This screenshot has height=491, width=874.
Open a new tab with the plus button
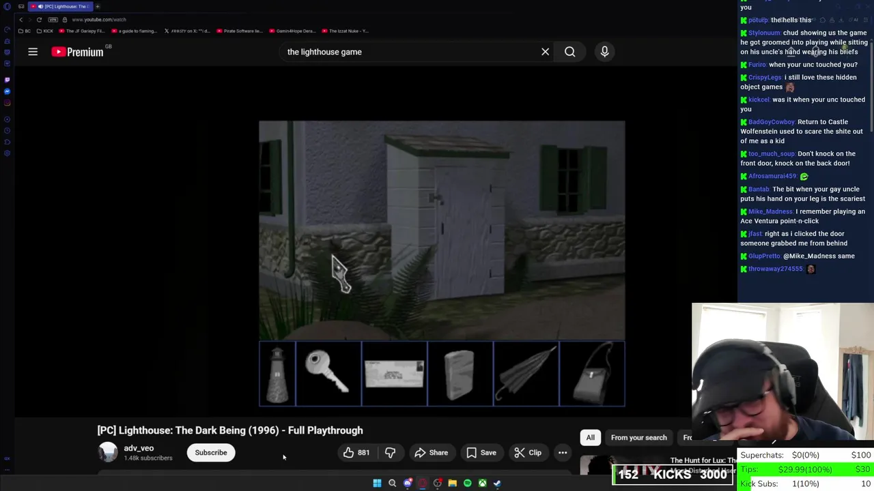[x=98, y=6]
